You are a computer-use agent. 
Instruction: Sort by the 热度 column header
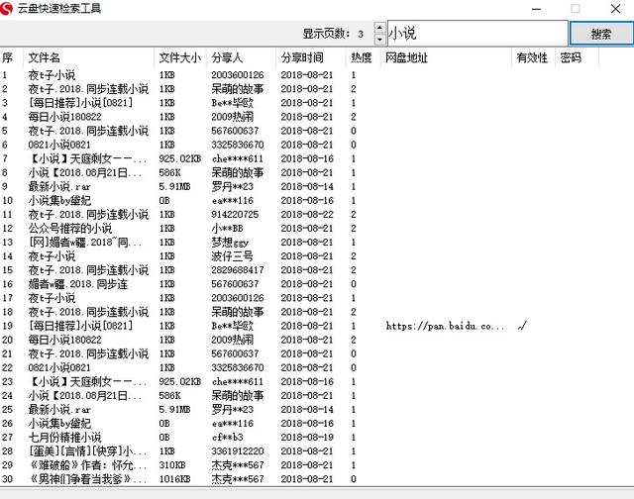tap(364, 57)
